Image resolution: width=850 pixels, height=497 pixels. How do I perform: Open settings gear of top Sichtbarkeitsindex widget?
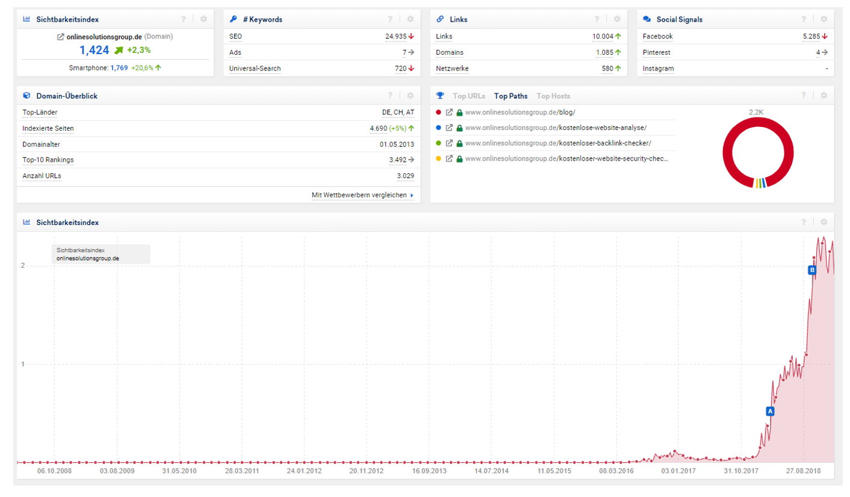coord(203,19)
